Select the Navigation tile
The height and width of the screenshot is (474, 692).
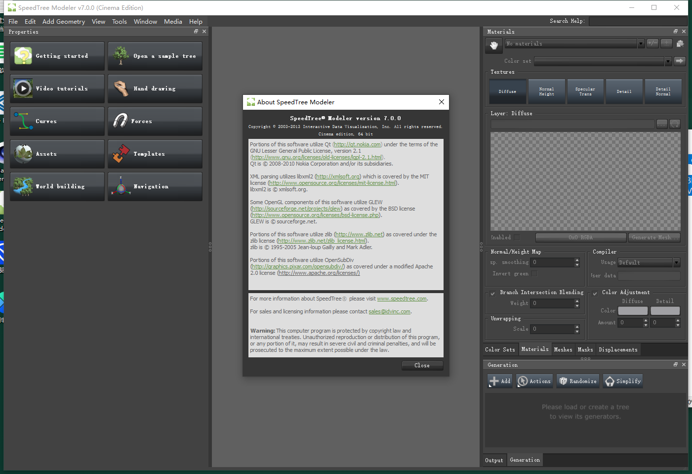click(155, 186)
